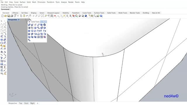The height and width of the screenshot is (105, 187).
Task: Click the Save icon in Standard toolbar
Action: [8, 16]
